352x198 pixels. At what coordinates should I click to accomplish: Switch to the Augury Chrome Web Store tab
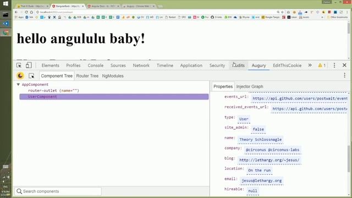(139, 6)
